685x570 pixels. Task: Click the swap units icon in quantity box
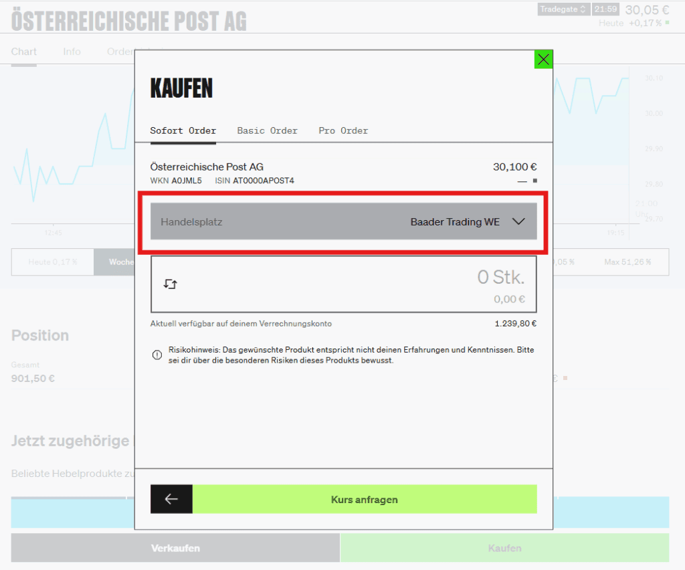click(170, 284)
